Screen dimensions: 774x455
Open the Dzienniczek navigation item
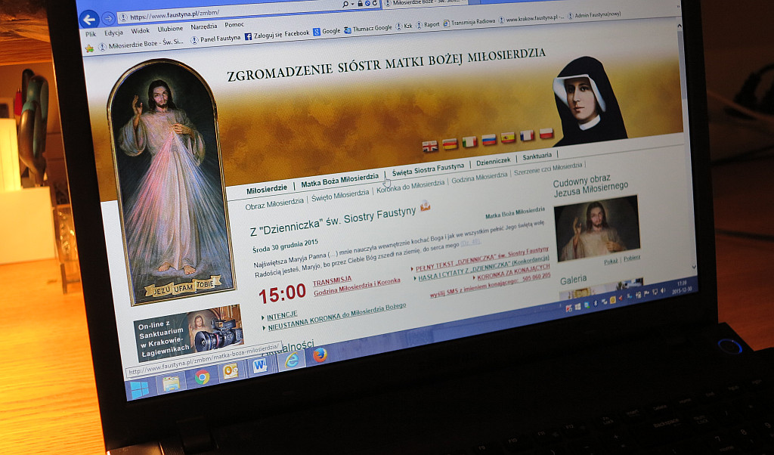click(x=493, y=162)
